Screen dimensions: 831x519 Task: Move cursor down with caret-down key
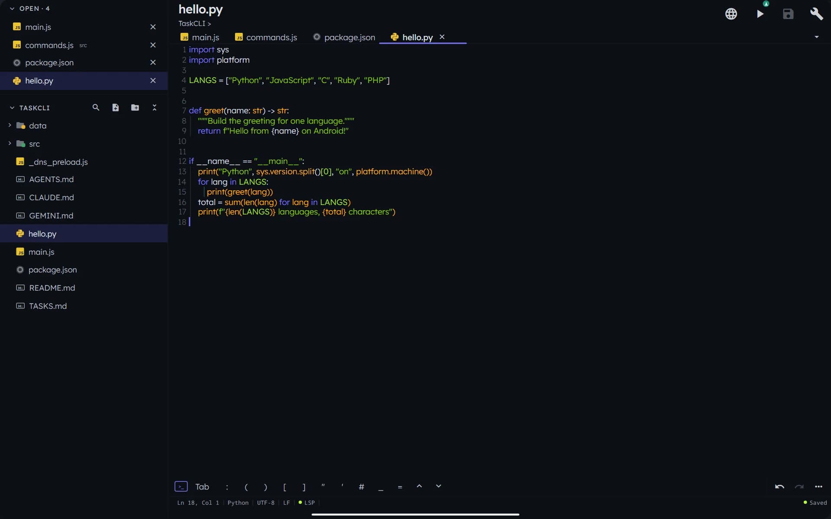point(438,486)
